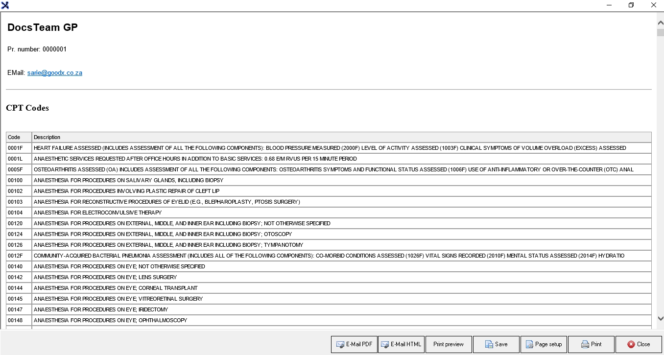Click the application icon in title bar
This screenshot has height=355, width=664.
click(5, 5)
